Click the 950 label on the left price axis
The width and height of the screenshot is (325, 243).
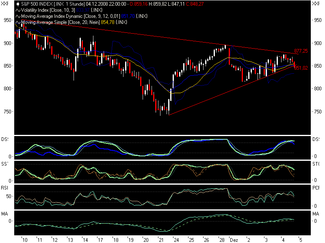(x=7, y=20)
